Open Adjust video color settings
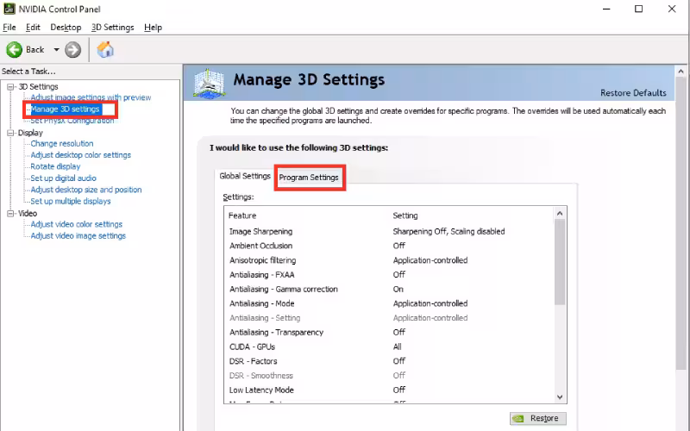This screenshot has height=431, width=690. point(77,224)
